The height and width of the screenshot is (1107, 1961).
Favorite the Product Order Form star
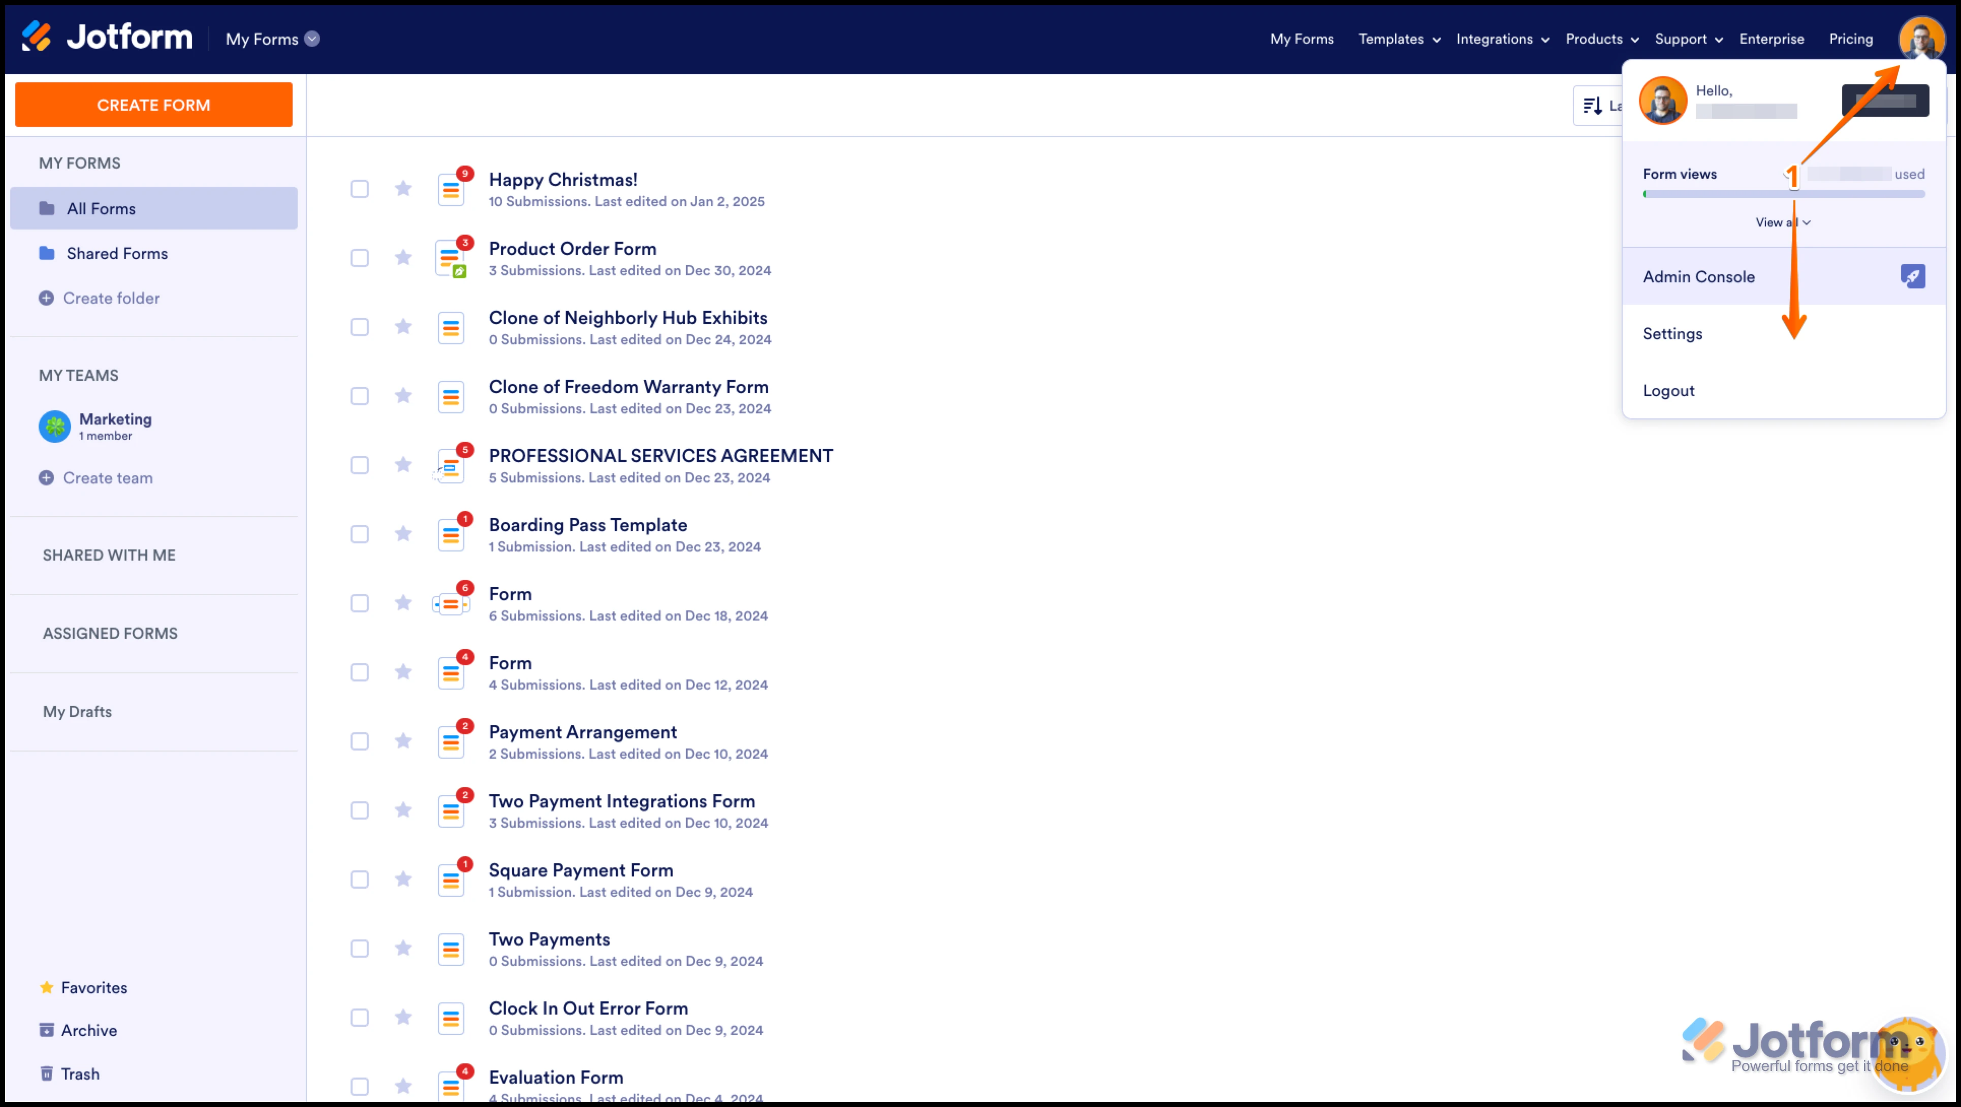403,257
